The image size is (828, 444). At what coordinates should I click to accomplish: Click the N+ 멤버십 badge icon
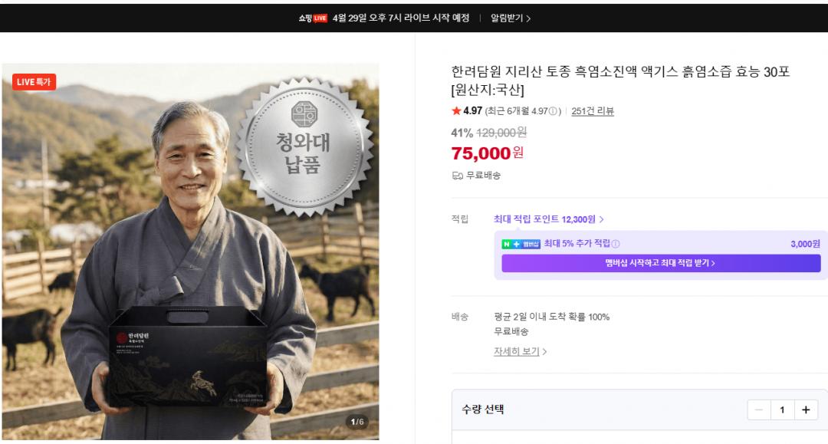[x=521, y=244]
